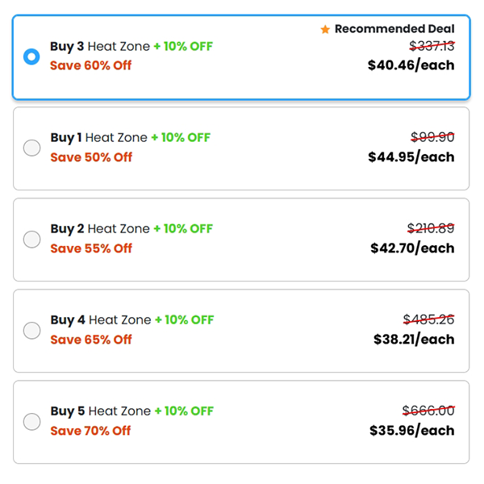Image resolution: width=484 pixels, height=484 pixels.
Task: Pick the Buy 4 Heat Zone radio button
Action: 31,330
